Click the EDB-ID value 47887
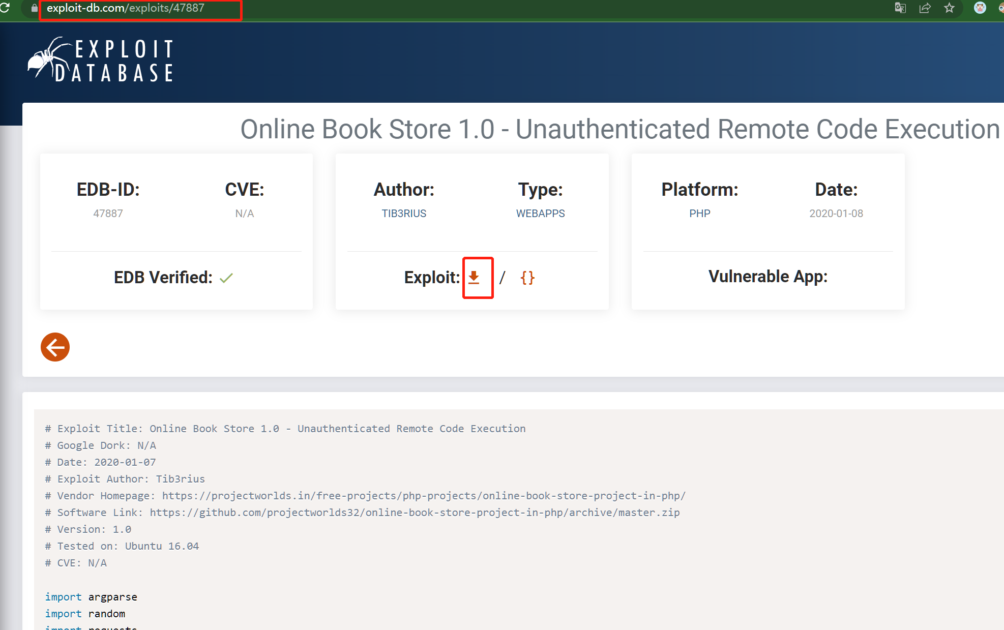This screenshot has width=1004, height=630. click(108, 214)
